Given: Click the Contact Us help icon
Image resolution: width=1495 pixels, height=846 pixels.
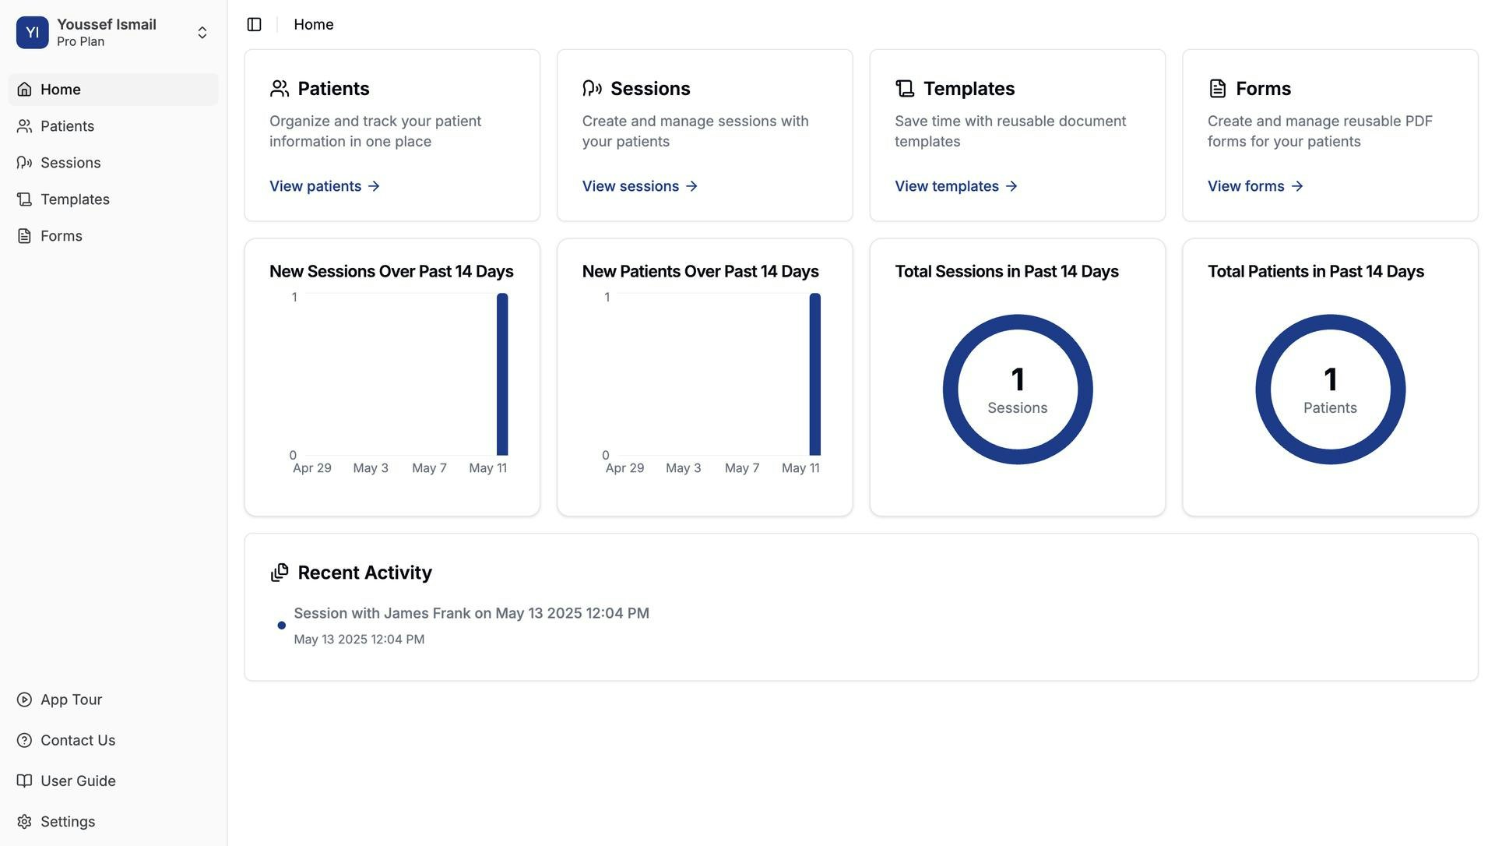Looking at the screenshot, I should pyautogui.click(x=24, y=740).
